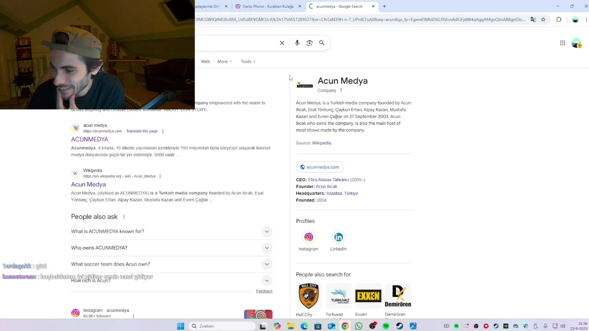Switch to the Gartic Phone browser tab
This screenshot has height=331, width=589.
[x=267, y=6]
